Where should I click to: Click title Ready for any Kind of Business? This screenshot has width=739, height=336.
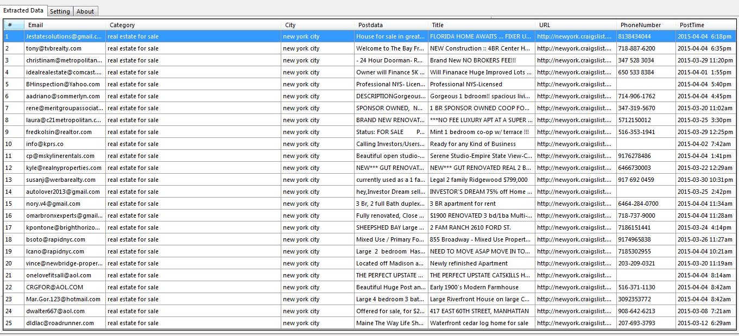(x=473, y=144)
